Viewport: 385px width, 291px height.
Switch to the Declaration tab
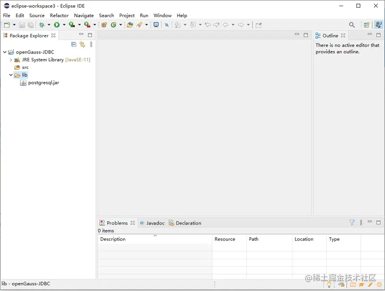[185, 223]
